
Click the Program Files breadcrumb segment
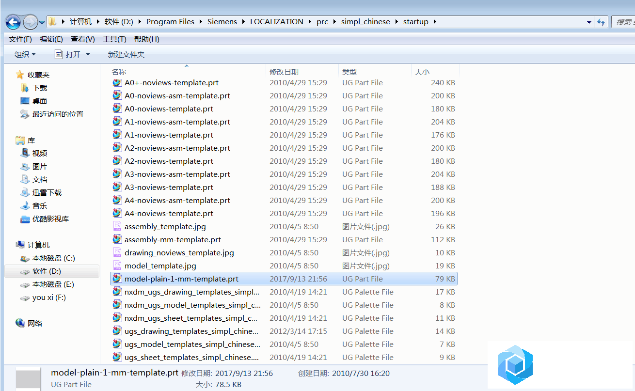pos(170,22)
